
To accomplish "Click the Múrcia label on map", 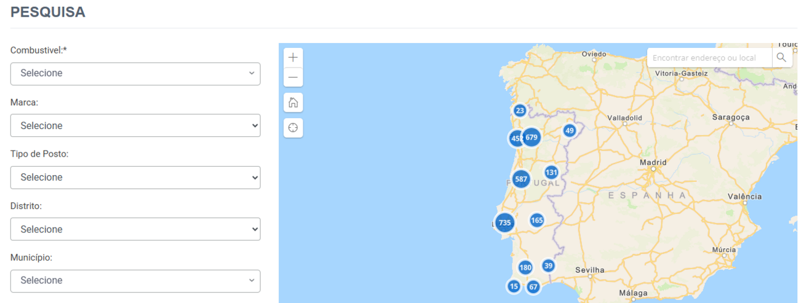I will pos(723,250).
